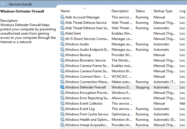Click the gear icon beside Windows Image Acquisitio...

point(62,125)
